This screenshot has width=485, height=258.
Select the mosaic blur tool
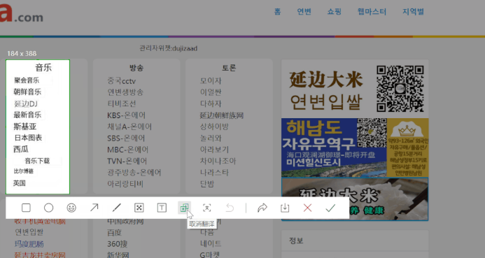point(139,208)
